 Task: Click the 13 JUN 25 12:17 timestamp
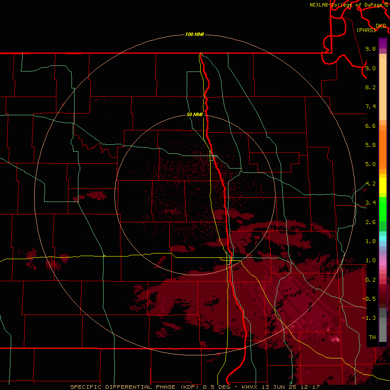click(x=290, y=387)
